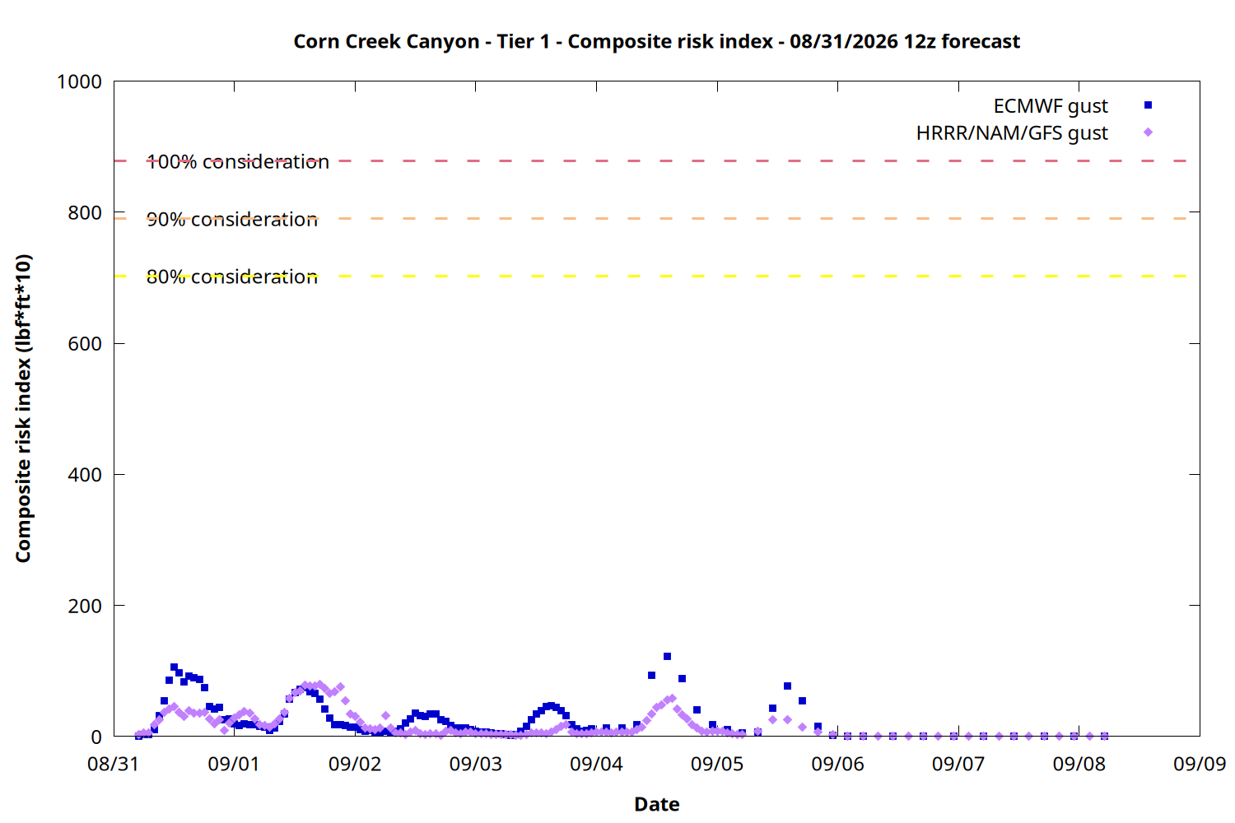This screenshot has height=823, width=1235.
Task: Click the highest ECMWF gust point on 09/04
Action: click(667, 657)
